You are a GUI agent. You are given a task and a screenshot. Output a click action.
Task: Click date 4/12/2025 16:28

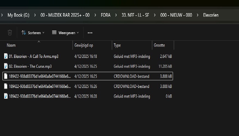(x=85, y=96)
